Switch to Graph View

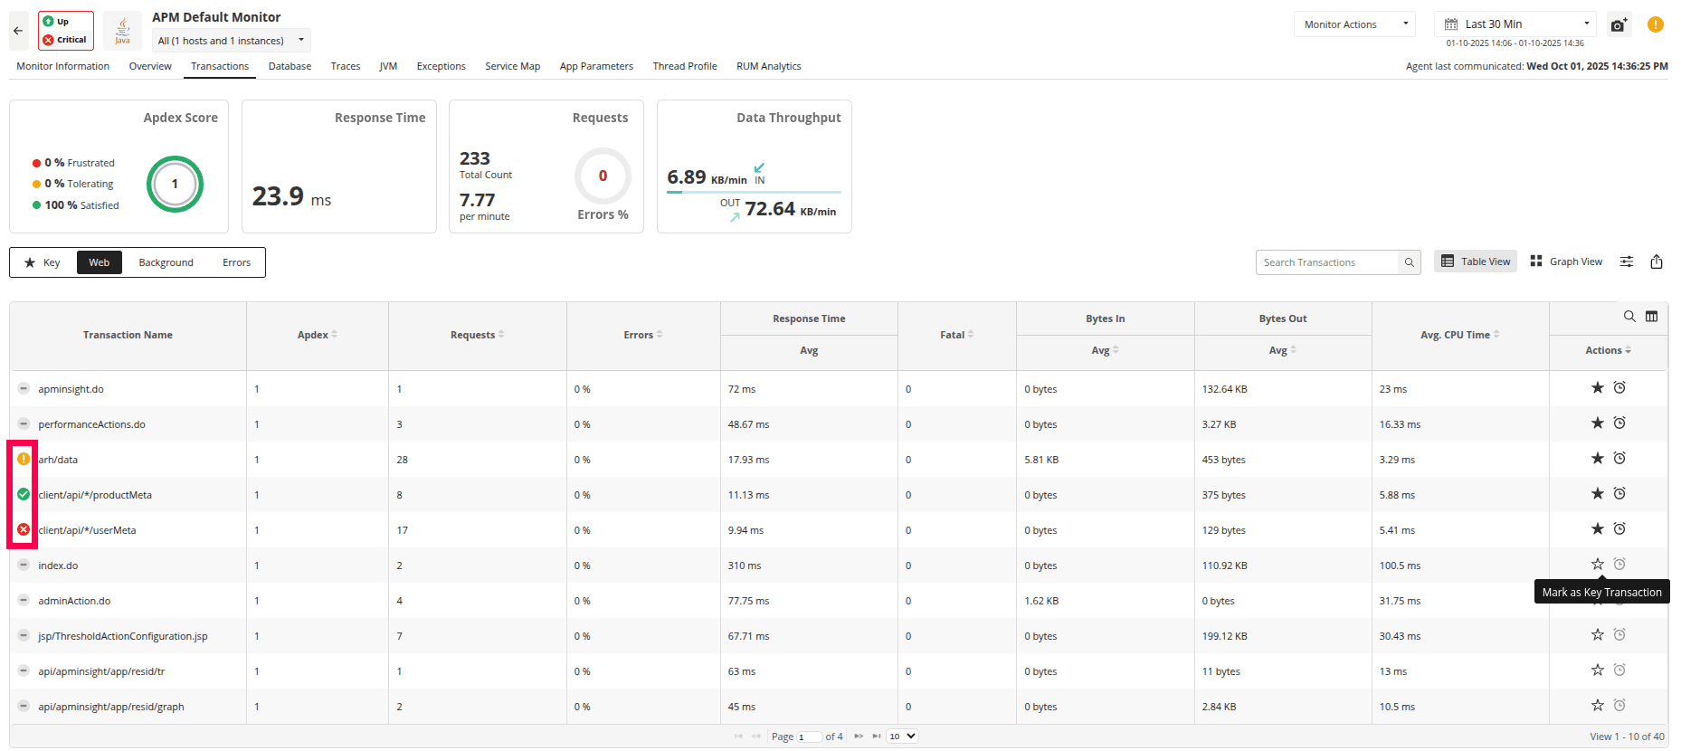point(1566,261)
